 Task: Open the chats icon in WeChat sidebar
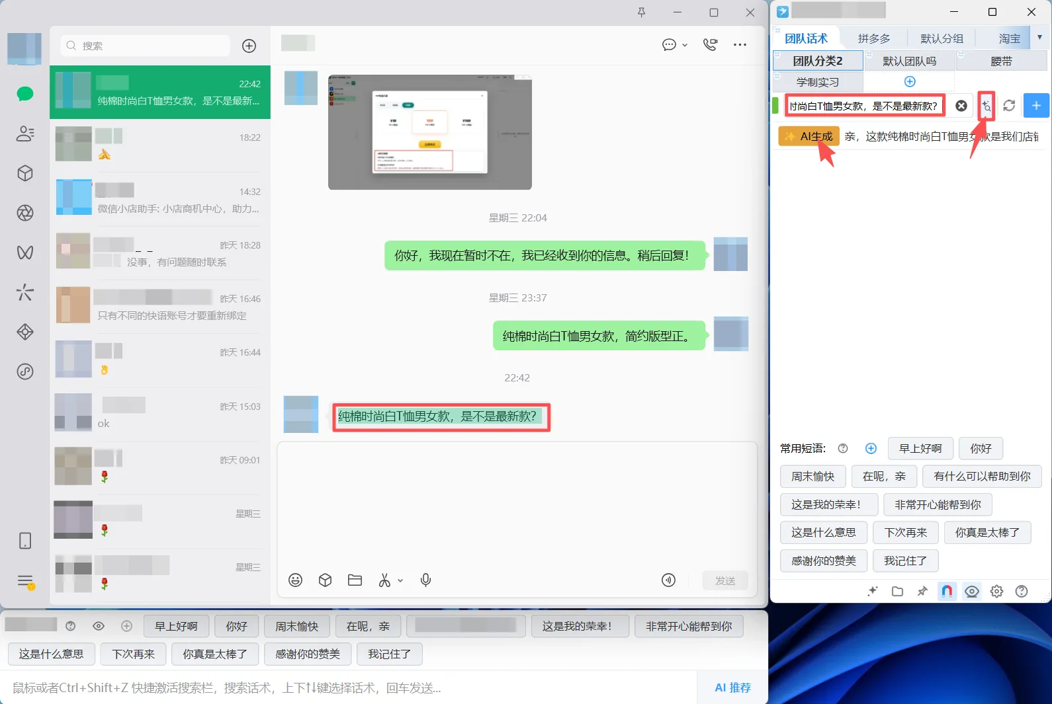(25, 94)
